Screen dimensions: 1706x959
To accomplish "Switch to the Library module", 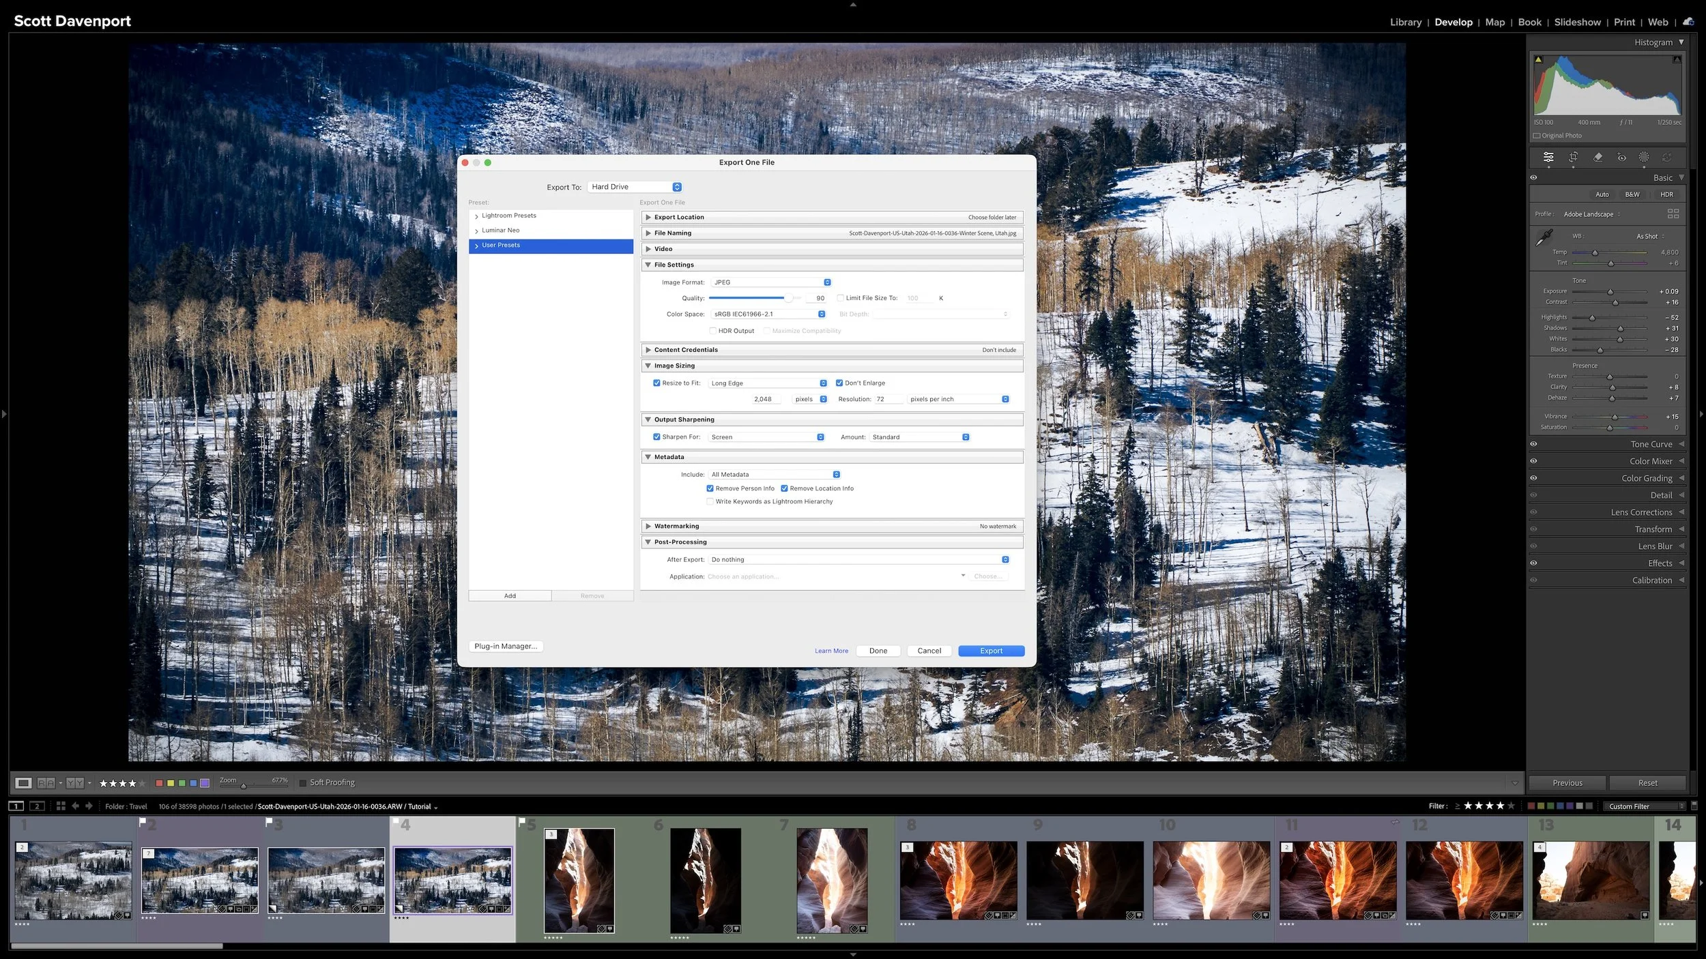I will click(x=1406, y=23).
